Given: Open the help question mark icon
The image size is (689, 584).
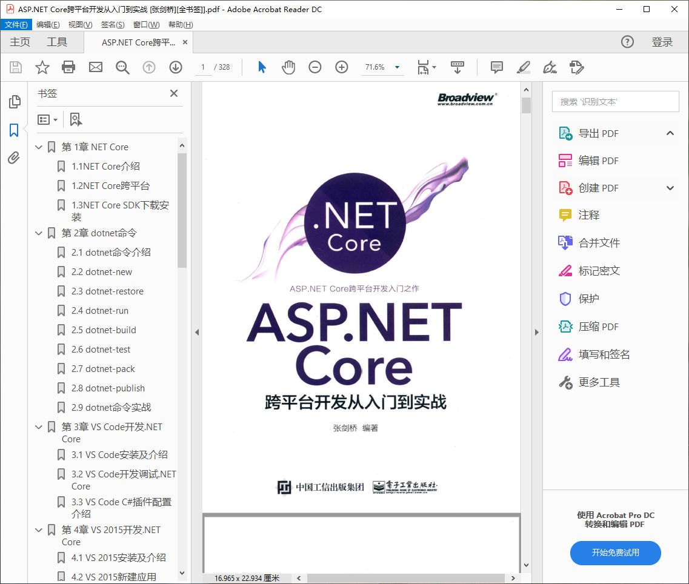Looking at the screenshot, I should point(627,42).
